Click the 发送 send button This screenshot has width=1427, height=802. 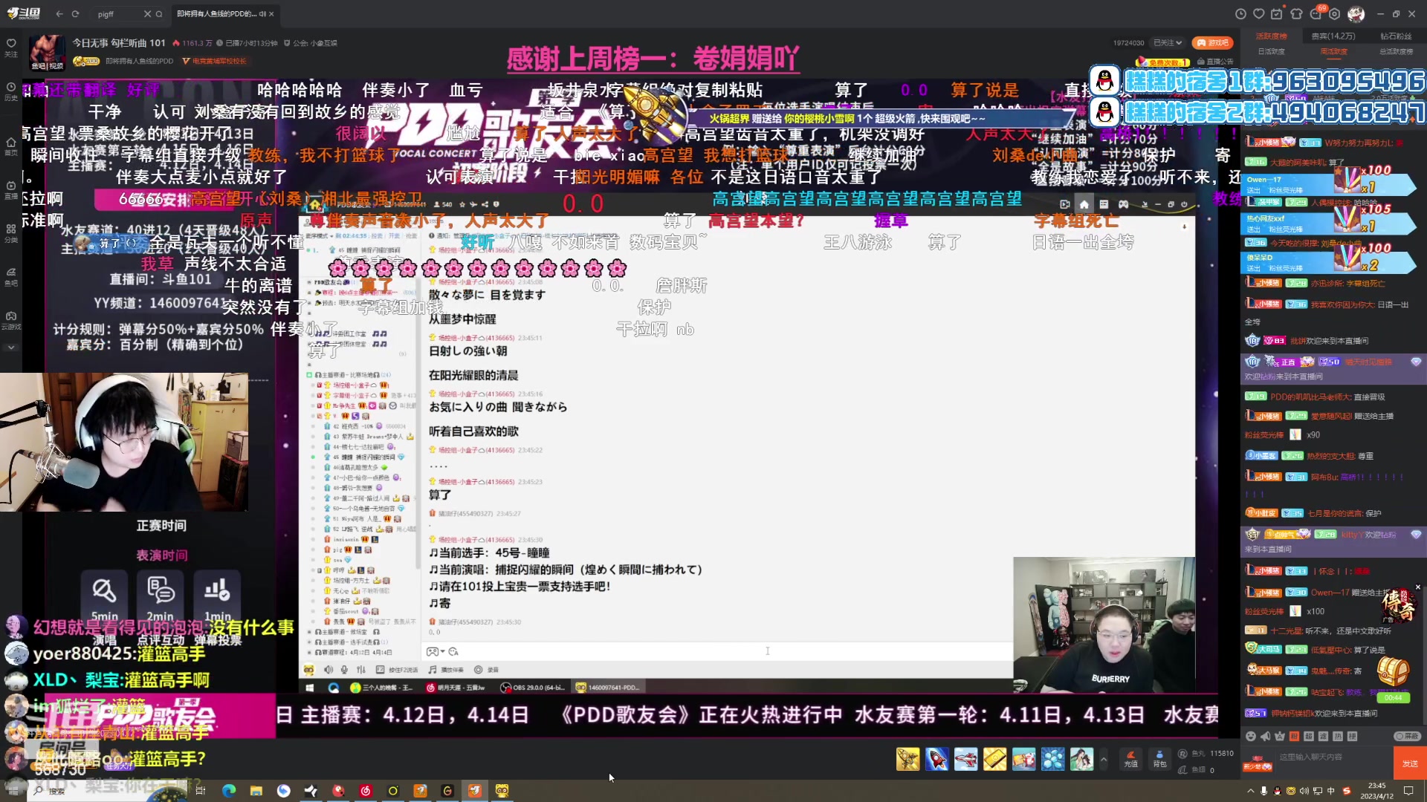pyautogui.click(x=1410, y=763)
